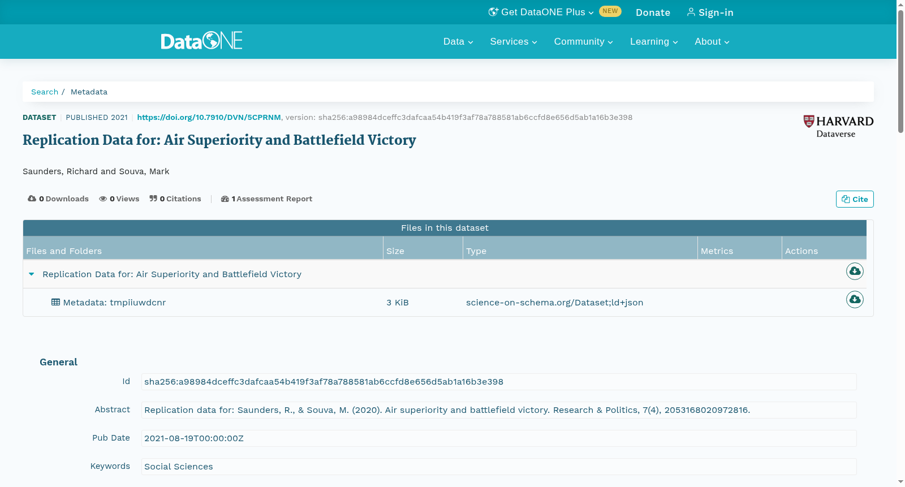The height and width of the screenshot is (487, 905).
Task: Click the DataONE Plus globe icon
Action: (x=493, y=12)
